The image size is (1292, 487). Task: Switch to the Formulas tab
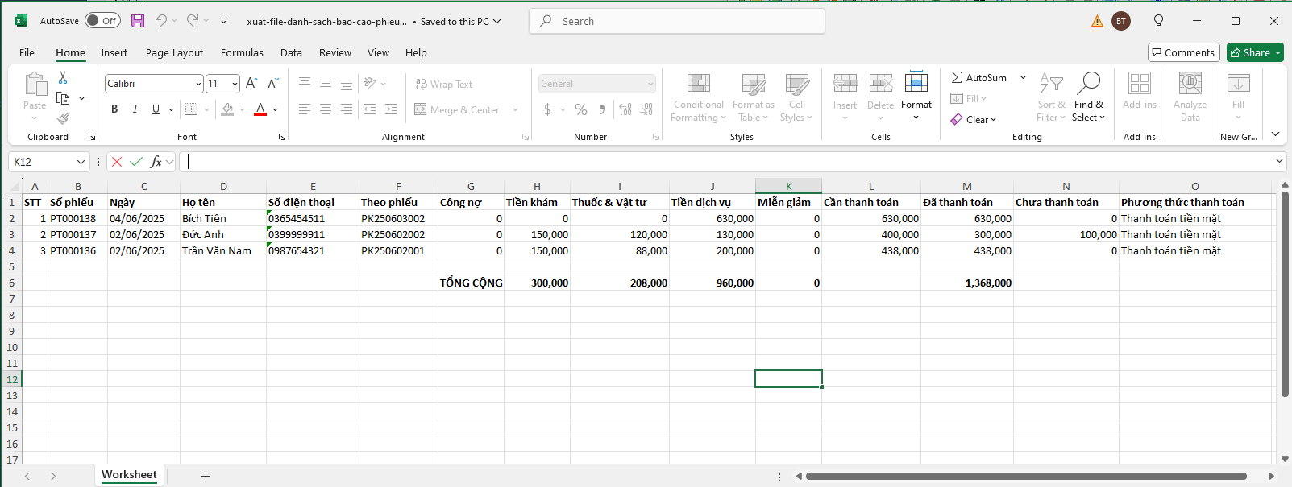click(x=242, y=52)
